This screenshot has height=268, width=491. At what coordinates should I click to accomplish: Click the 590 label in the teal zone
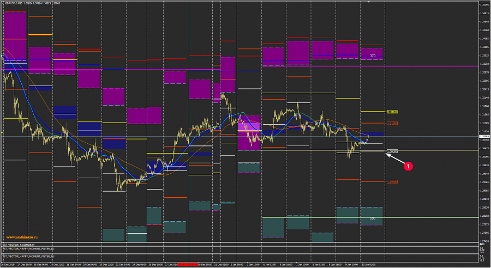pos(372,218)
